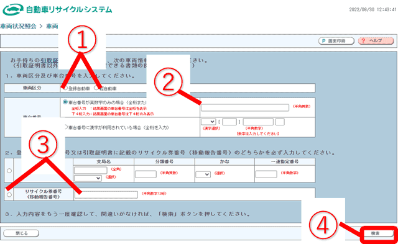Click the 画面印刷 print button
Image resolution: width=398 pixels, height=244 pixels.
tap(336, 41)
